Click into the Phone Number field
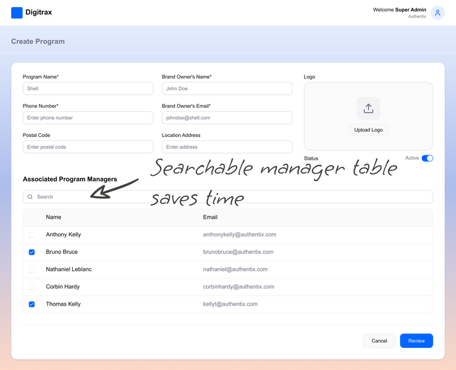The height and width of the screenshot is (370, 456). coord(88,118)
